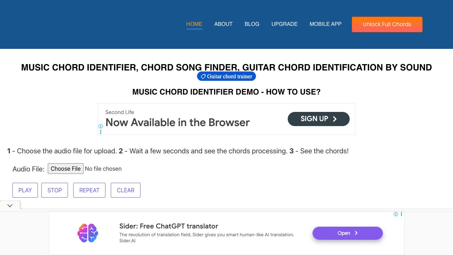Navigate to the BLOG page
Viewport: 453px width, 255px height.
pyautogui.click(x=252, y=24)
